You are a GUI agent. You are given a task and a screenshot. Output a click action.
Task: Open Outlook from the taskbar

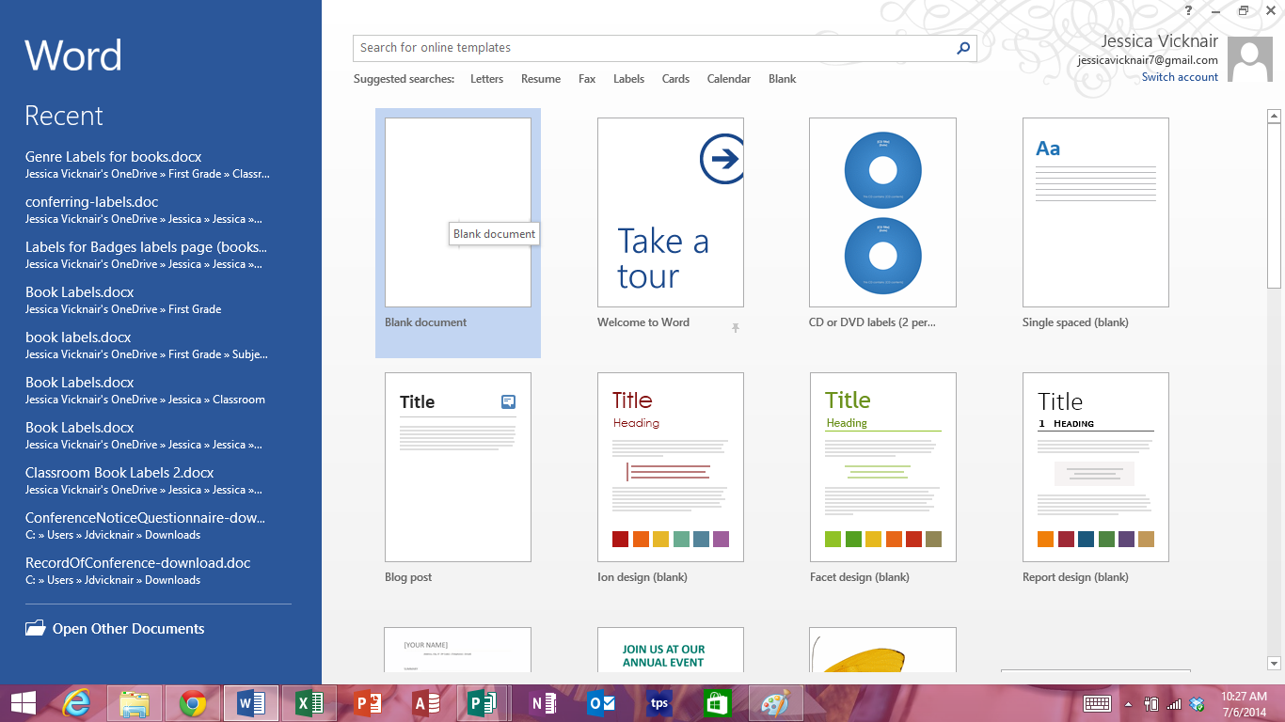click(x=600, y=702)
